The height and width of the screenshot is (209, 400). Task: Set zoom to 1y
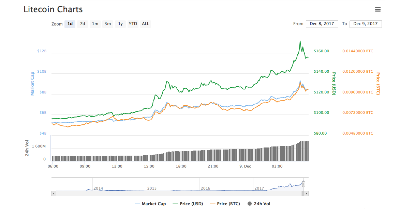click(x=120, y=24)
